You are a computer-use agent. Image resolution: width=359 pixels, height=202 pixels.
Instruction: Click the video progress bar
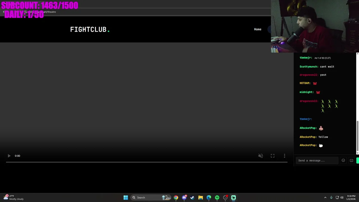pos(147,162)
